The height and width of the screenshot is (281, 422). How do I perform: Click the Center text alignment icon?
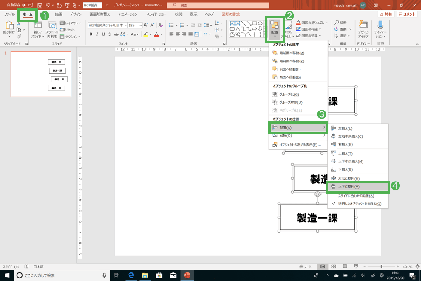[x=178, y=34]
